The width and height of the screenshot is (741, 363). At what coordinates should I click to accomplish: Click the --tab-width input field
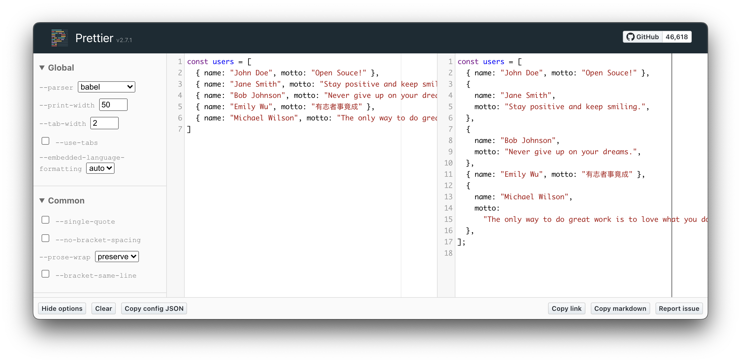tap(104, 123)
